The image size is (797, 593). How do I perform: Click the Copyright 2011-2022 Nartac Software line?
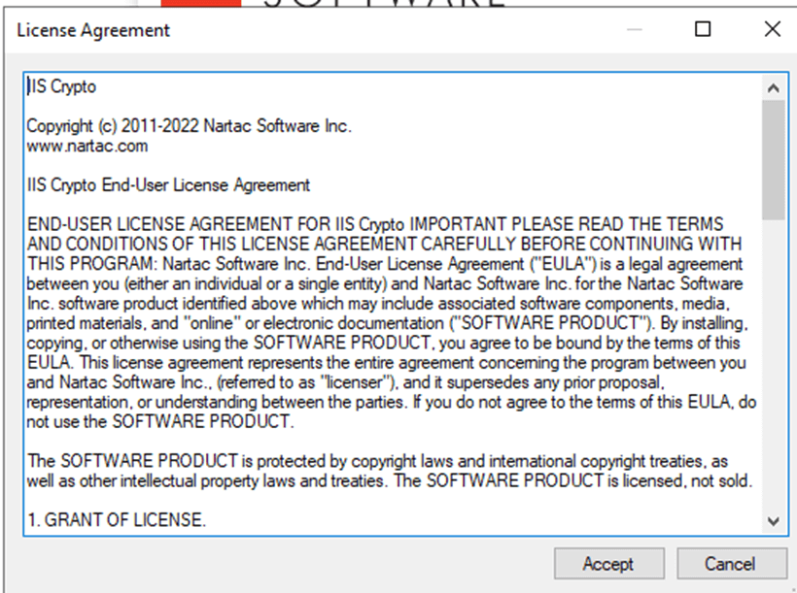pyautogui.click(x=189, y=126)
